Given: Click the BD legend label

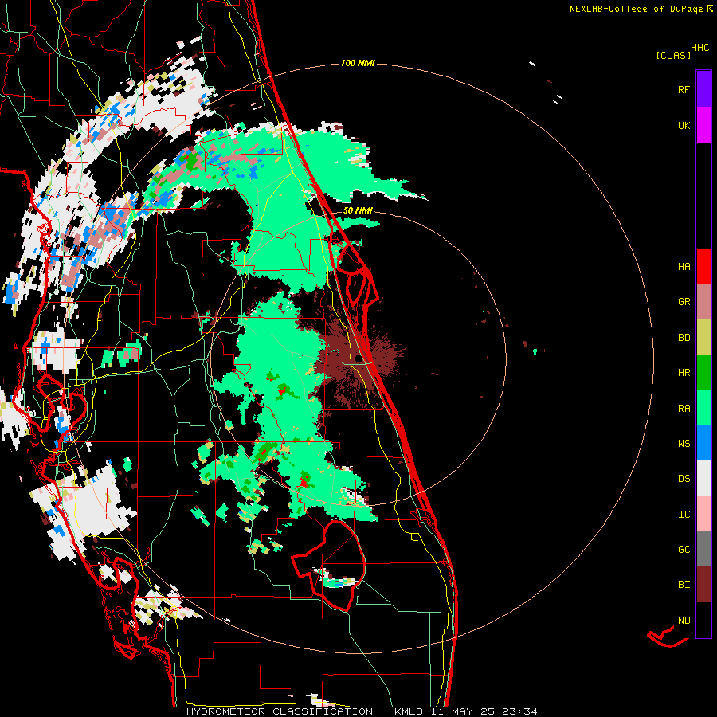Looking at the screenshot, I should (x=684, y=338).
